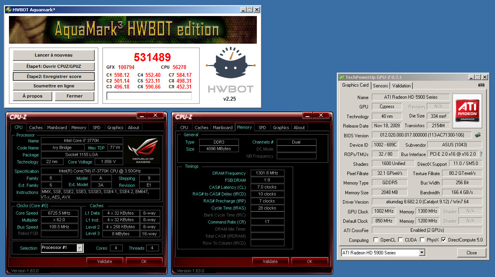Click the Aquamark total score 531489
Screen dimensions: 495x277
(x=152, y=57)
